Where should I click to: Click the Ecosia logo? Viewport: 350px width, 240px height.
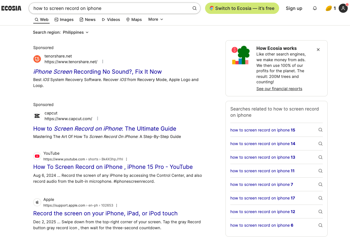pyautogui.click(x=11, y=8)
